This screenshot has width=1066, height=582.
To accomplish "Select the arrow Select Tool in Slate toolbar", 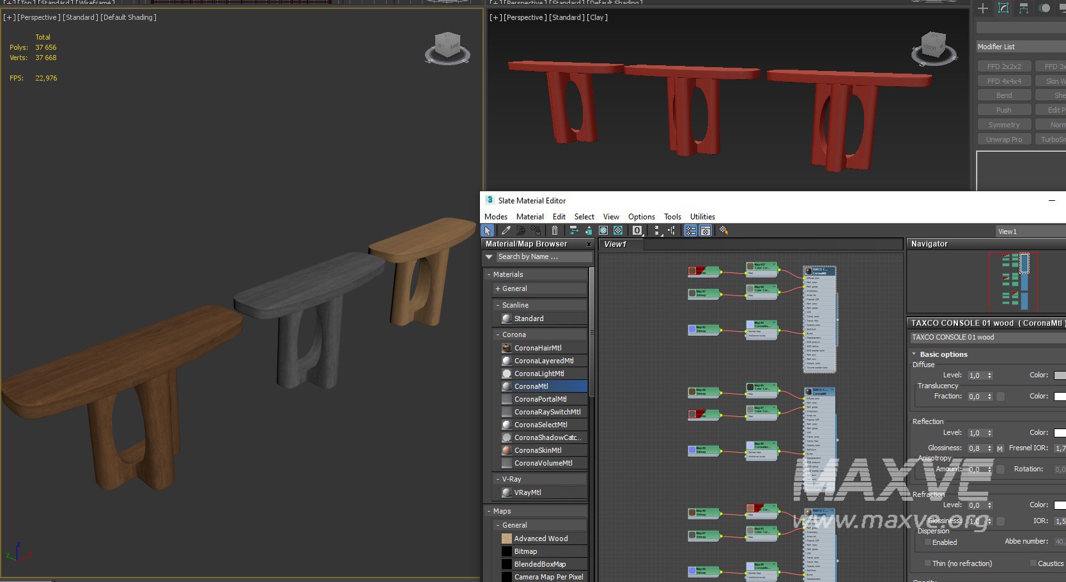I will pyautogui.click(x=488, y=231).
